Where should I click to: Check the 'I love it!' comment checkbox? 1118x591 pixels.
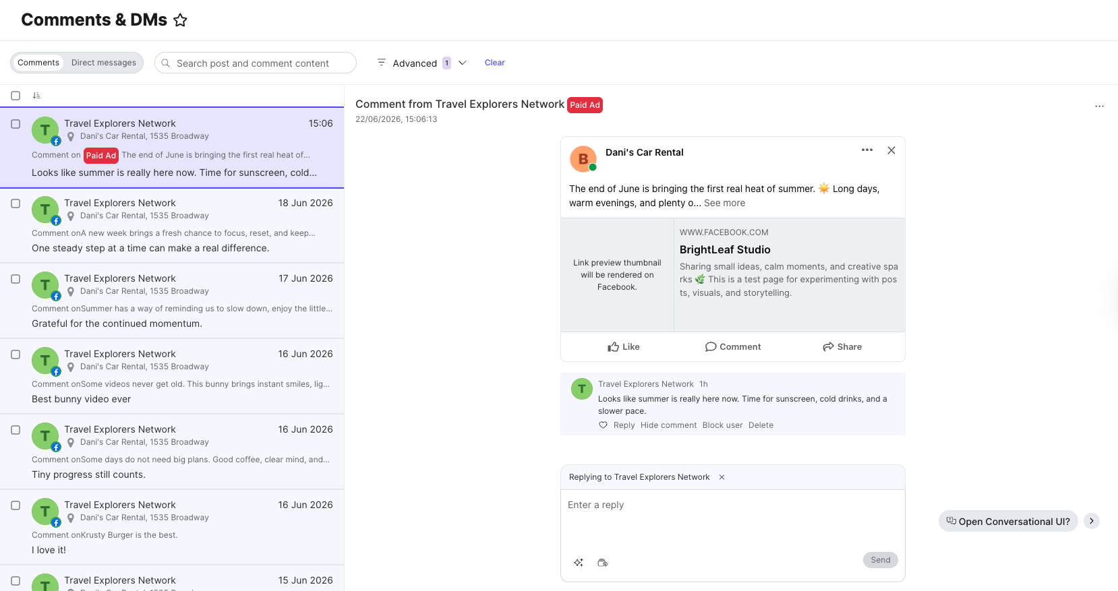click(x=16, y=505)
